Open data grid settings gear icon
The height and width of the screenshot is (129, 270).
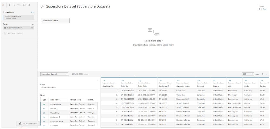[x=263, y=74]
